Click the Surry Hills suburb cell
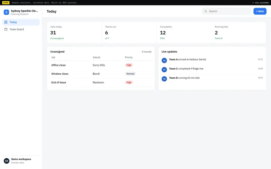The image size is (271, 169). click(x=99, y=65)
